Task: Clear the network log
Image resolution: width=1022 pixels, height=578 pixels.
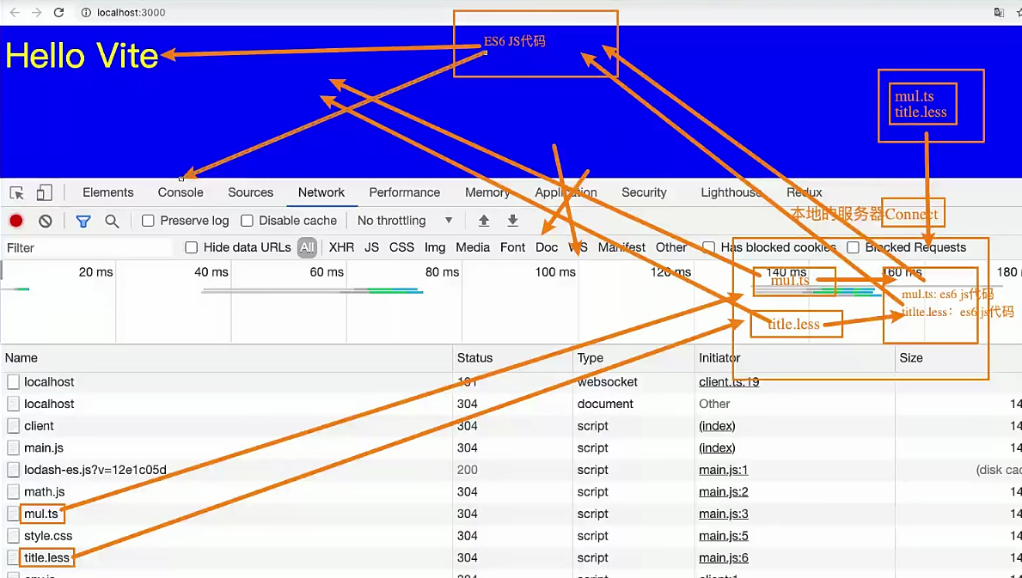Action: tap(46, 221)
